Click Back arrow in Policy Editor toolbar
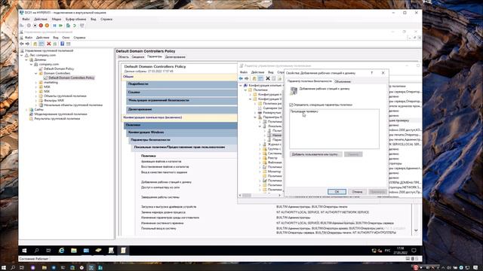Viewport: 483px width, 271px height. coord(241,78)
